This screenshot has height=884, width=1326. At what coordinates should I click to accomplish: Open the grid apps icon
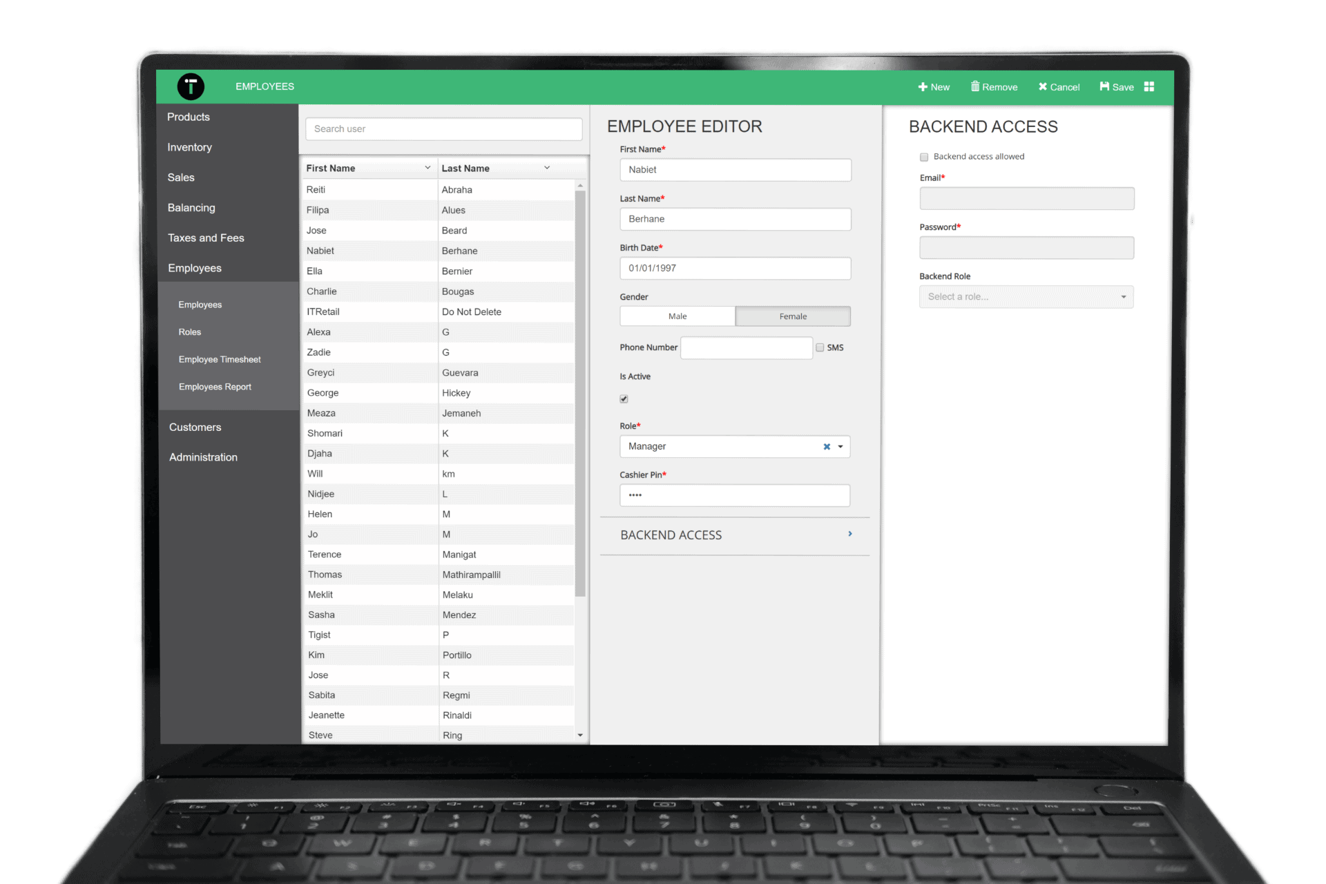click(x=1149, y=86)
